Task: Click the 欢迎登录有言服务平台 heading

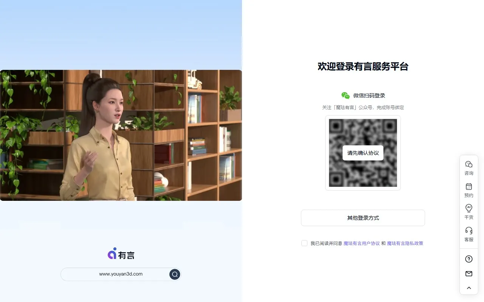Action: [x=363, y=67]
